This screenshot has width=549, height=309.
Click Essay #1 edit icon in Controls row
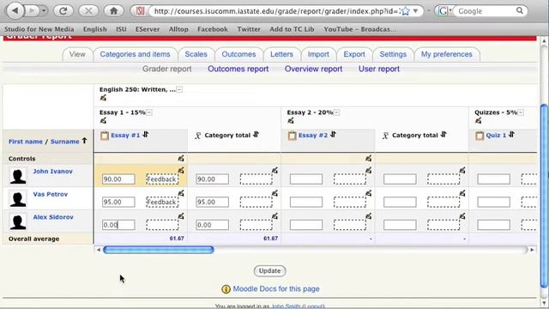[181, 158]
